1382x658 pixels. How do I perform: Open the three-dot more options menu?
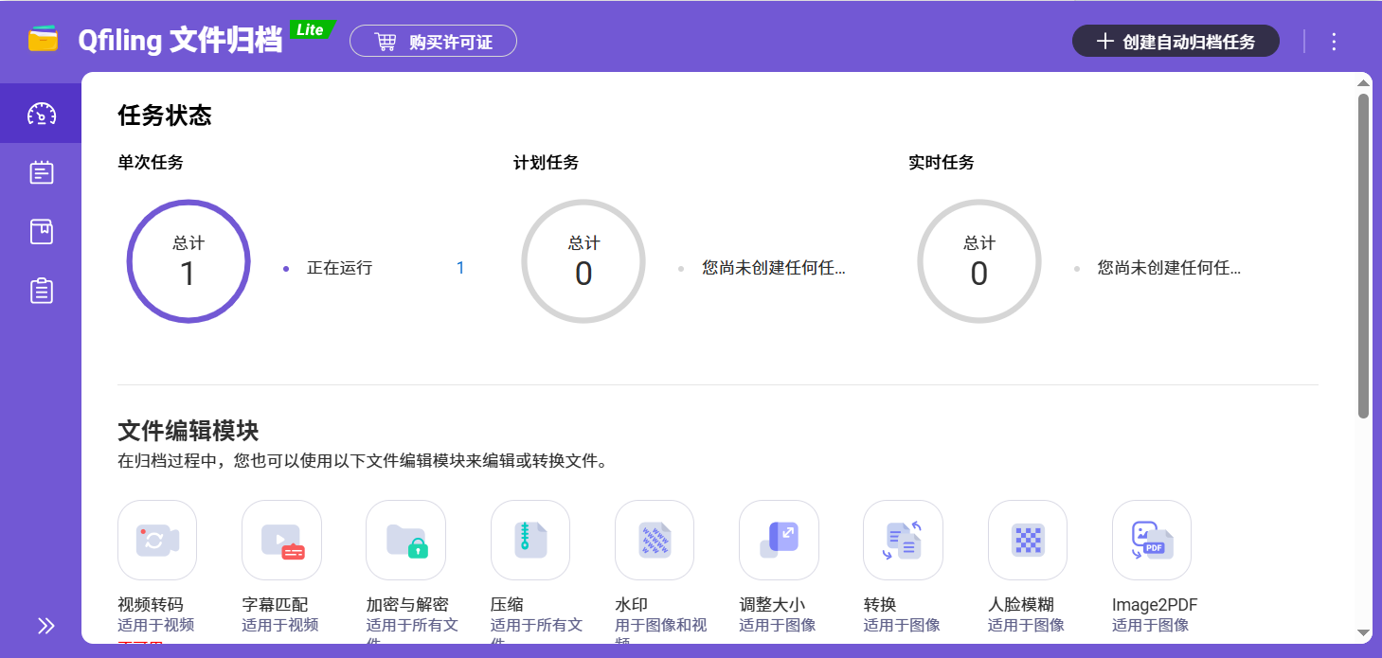pyautogui.click(x=1334, y=42)
